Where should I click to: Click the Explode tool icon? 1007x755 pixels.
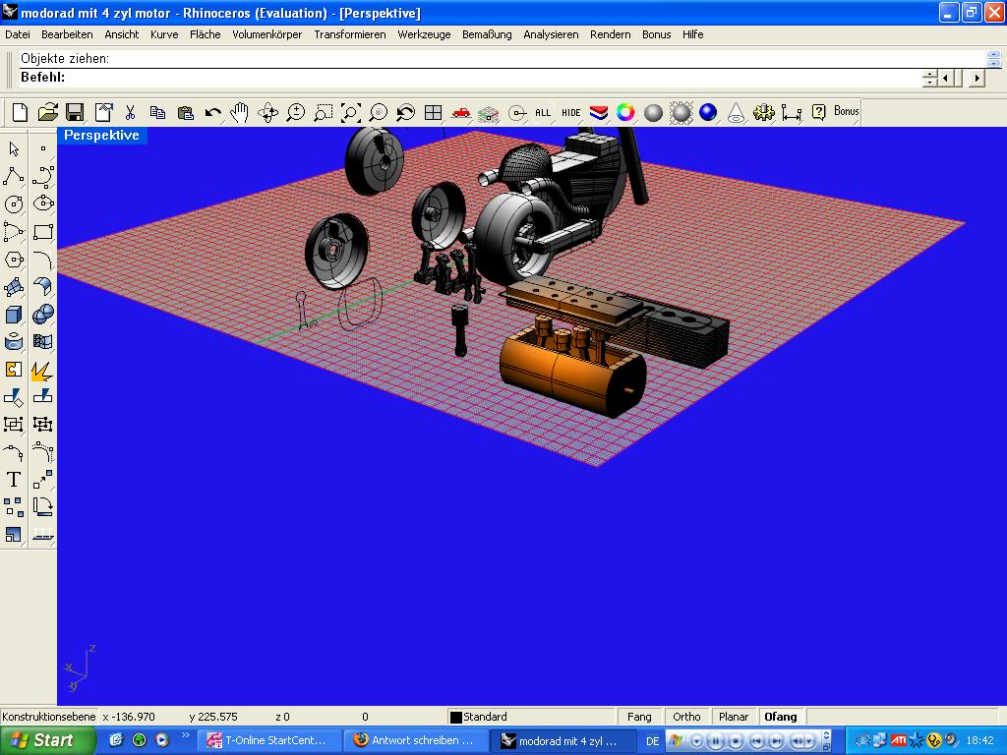point(42,370)
